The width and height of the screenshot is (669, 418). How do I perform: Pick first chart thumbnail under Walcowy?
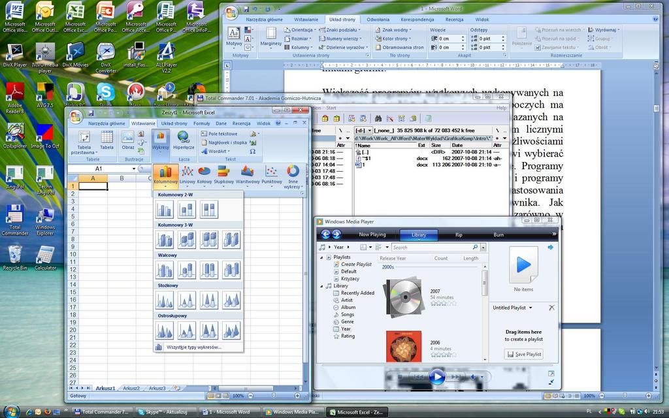[165, 270]
